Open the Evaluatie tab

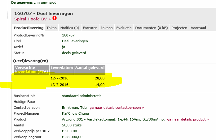tap(124, 28)
